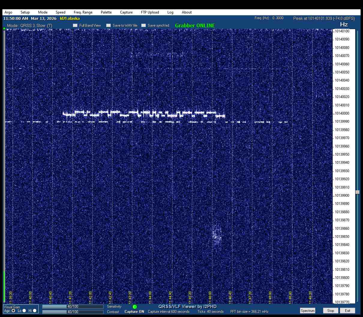This screenshot has width=363, height=317.
Task: Open the Setup menu
Action: [25, 12]
